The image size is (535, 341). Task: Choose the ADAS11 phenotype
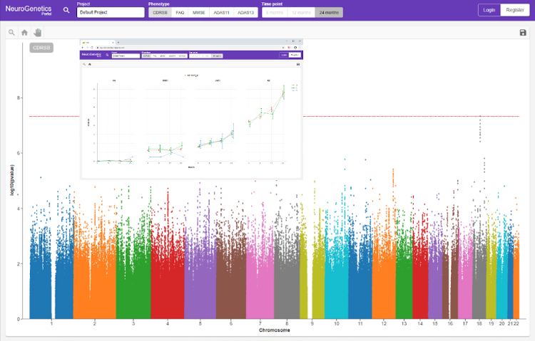[x=222, y=12]
